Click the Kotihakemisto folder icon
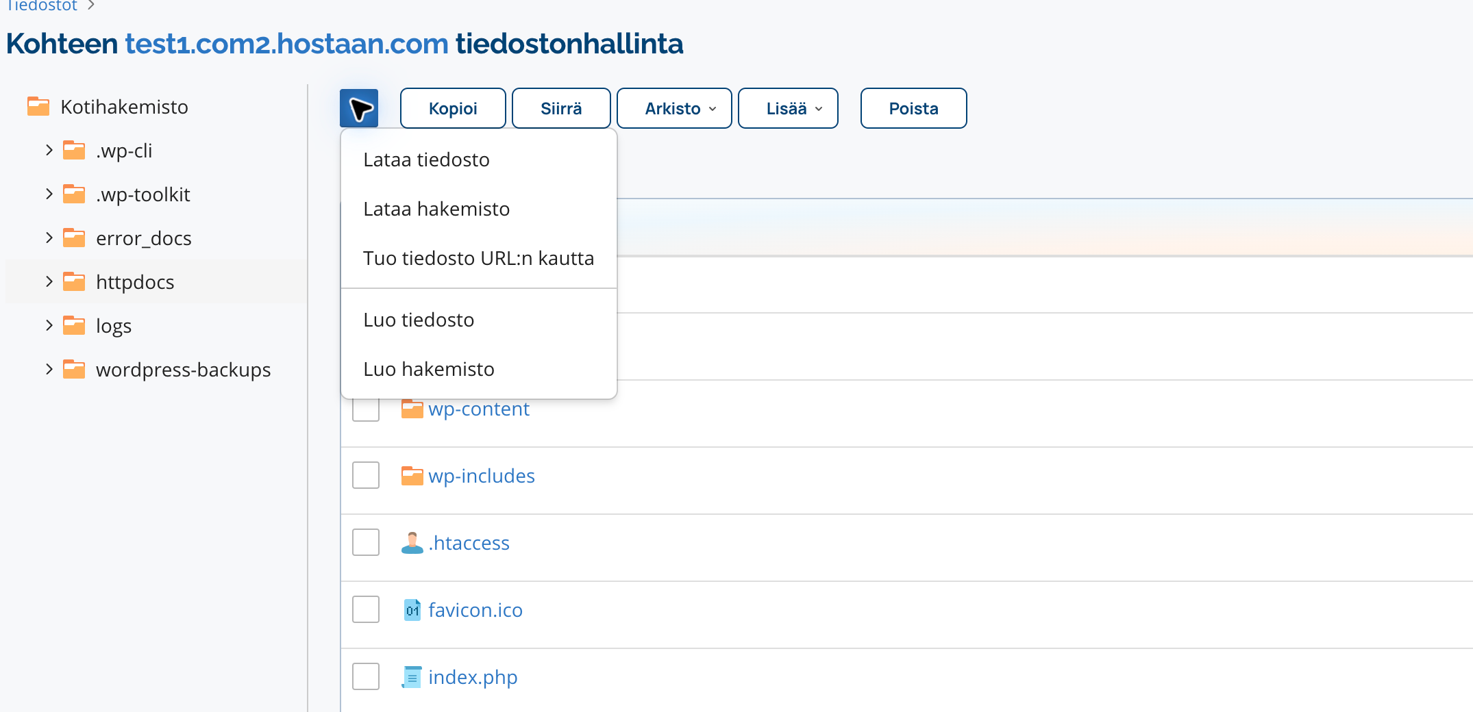This screenshot has width=1473, height=712. pyautogui.click(x=38, y=106)
